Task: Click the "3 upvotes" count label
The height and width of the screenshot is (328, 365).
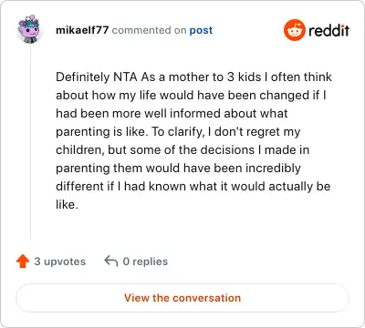Action: (60, 261)
